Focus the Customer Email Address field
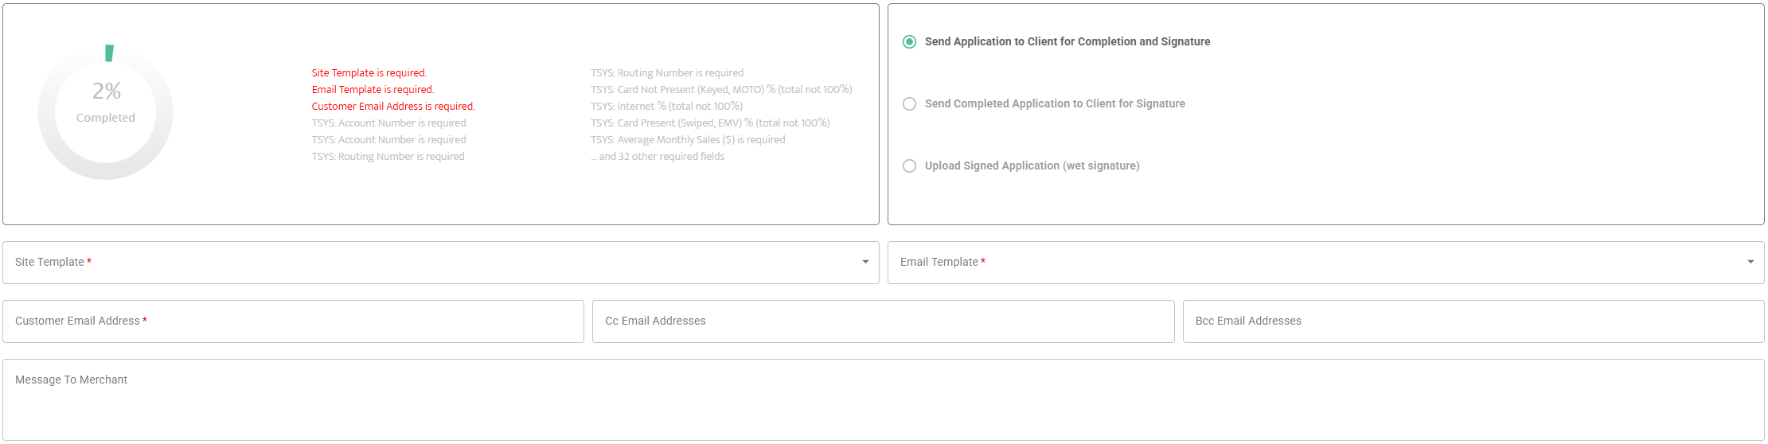 (293, 321)
